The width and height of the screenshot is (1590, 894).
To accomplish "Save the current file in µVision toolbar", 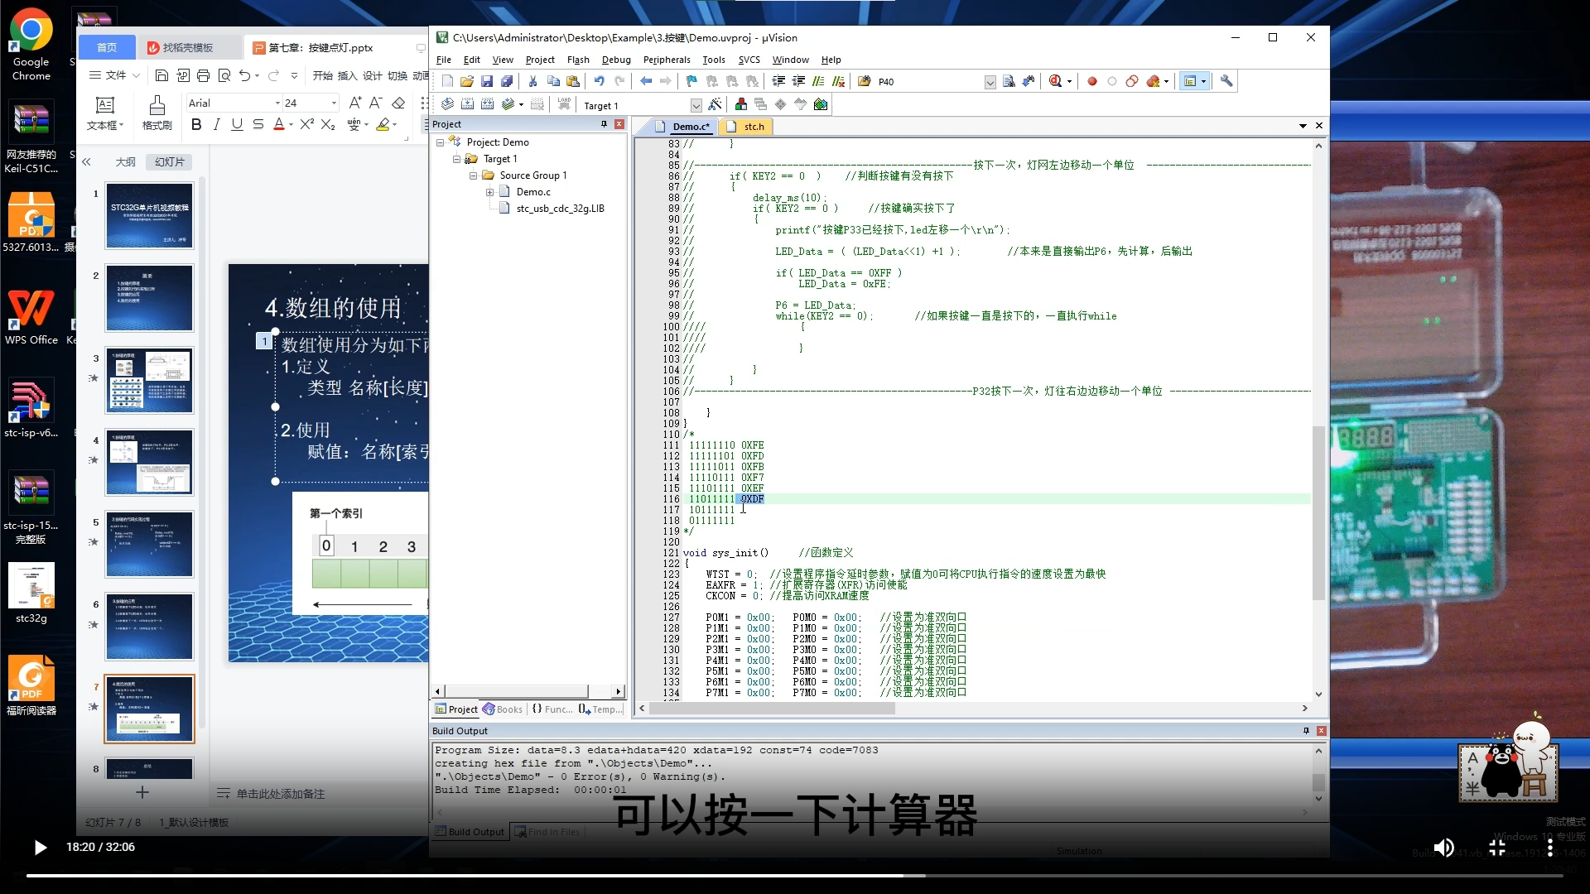I will pyautogui.click(x=487, y=81).
